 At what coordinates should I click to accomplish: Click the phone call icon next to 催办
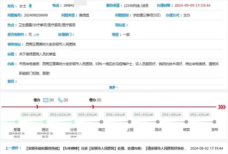pos(60,100)
